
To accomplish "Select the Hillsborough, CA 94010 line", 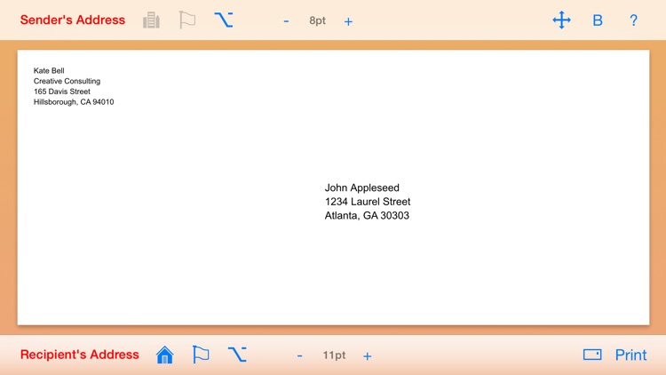I will [74, 102].
